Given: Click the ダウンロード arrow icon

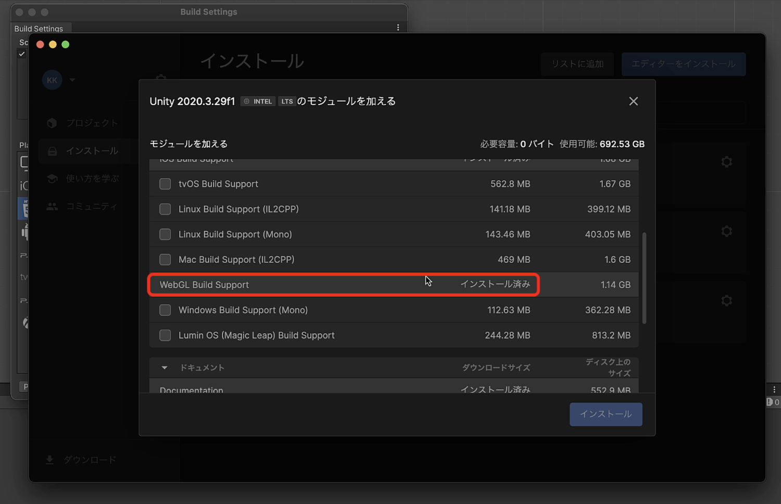Looking at the screenshot, I should [49, 460].
